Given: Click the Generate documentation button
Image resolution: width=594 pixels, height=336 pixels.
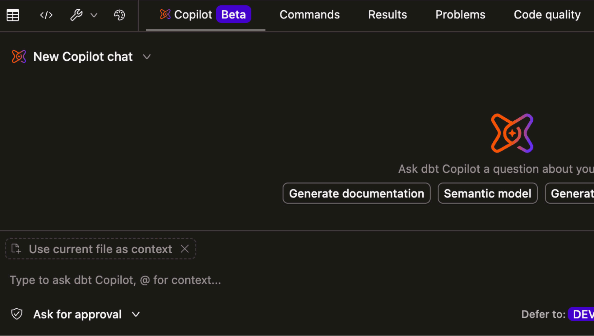Looking at the screenshot, I should coord(356,193).
